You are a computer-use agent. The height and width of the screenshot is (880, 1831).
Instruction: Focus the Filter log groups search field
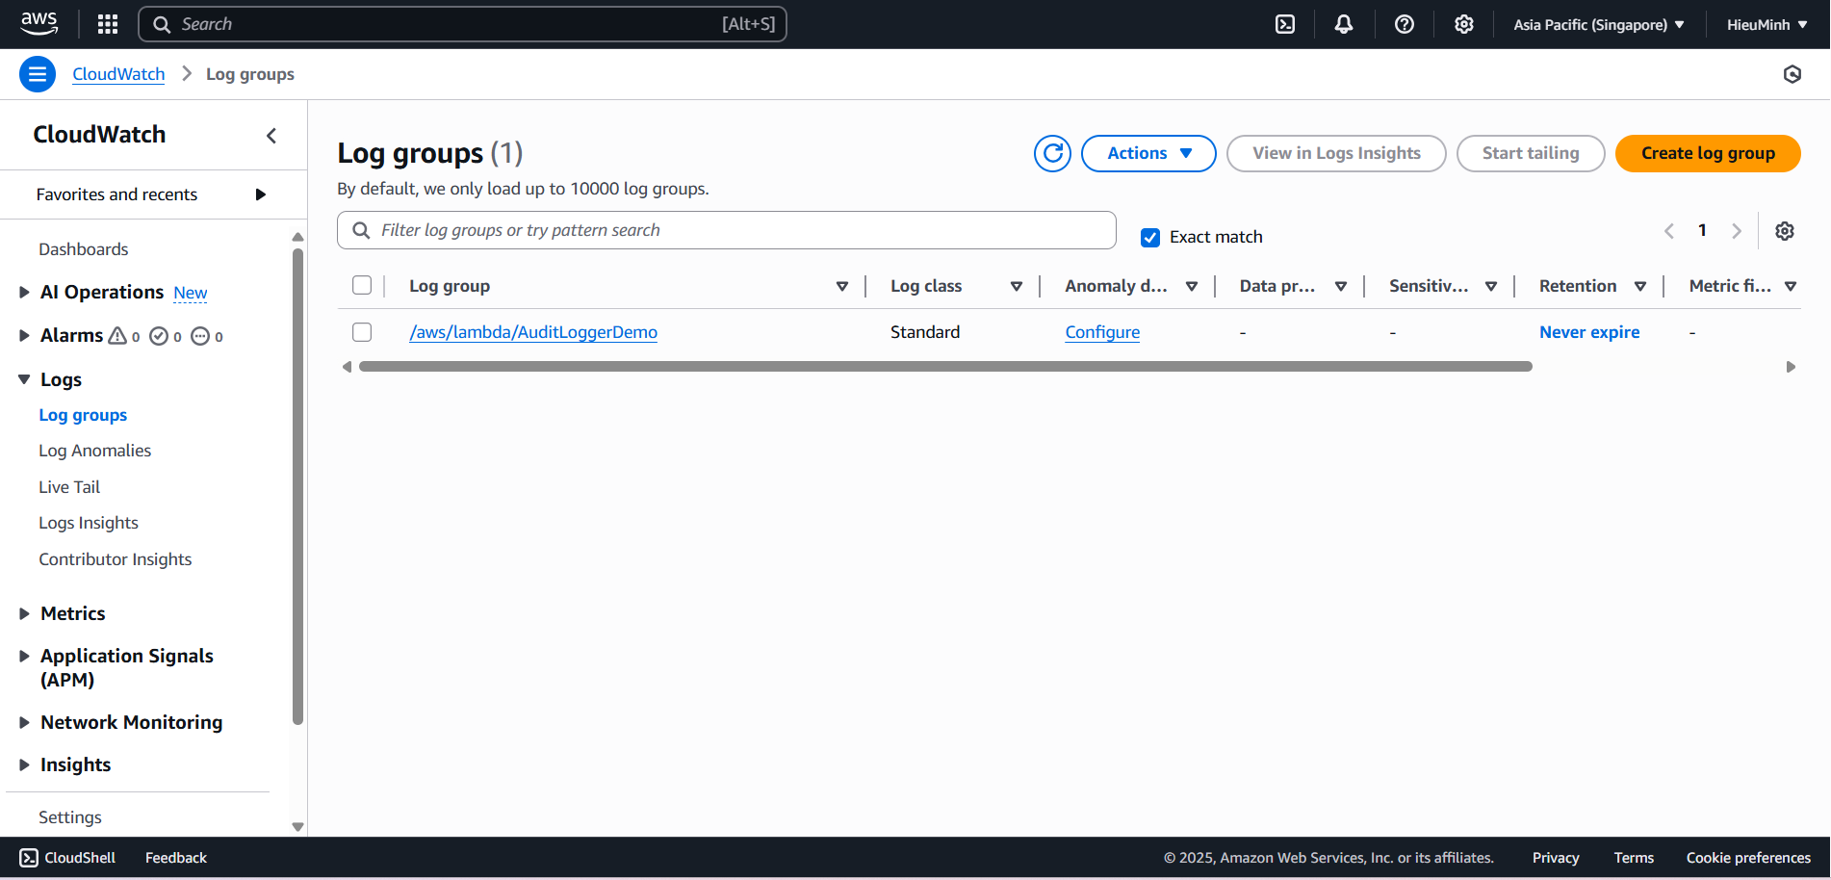click(x=727, y=230)
